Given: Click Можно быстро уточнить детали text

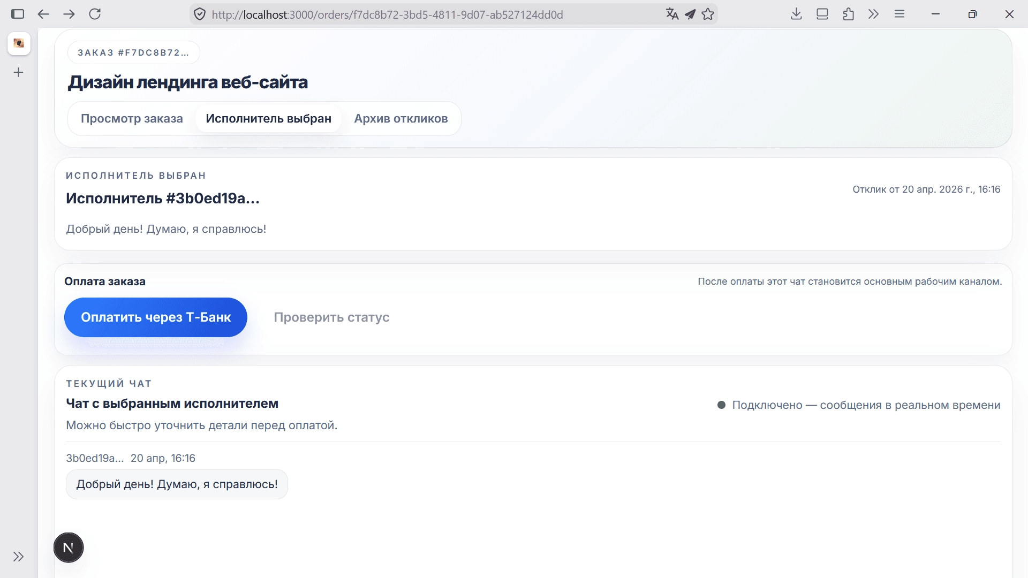Looking at the screenshot, I should tap(202, 425).
